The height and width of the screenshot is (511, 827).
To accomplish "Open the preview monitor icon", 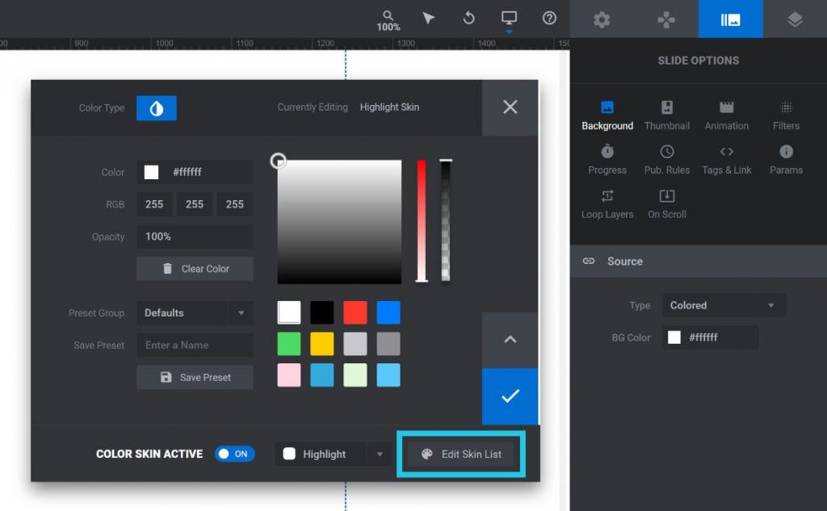I will (x=509, y=18).
